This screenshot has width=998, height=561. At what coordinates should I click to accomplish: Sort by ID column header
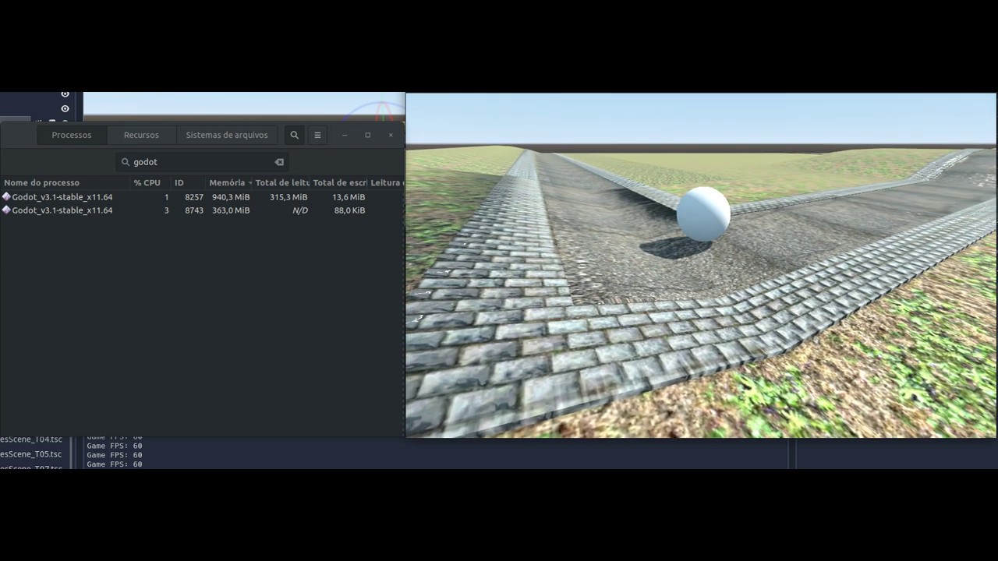(x=188, y=182)
